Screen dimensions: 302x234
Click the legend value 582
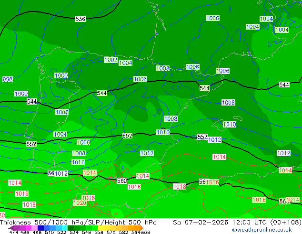(x=122, y=232)
